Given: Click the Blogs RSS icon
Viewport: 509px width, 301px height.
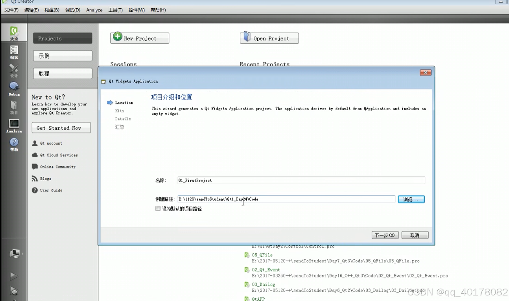Looking at the screenshot, I should coord(35,179).
